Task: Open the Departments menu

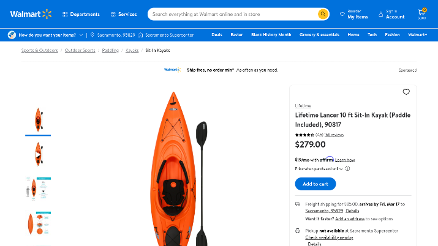Action: 81,14
